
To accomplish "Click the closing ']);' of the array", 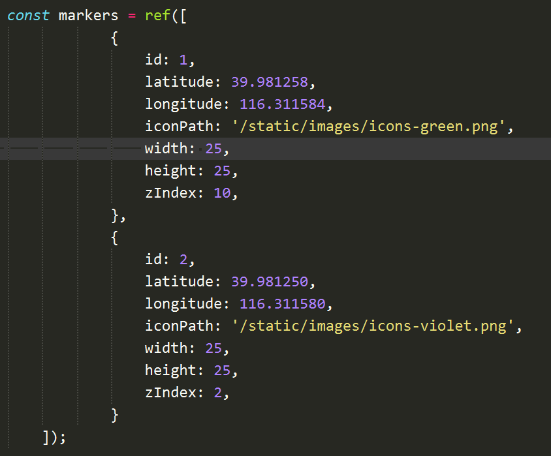I will pyautogui.click(x=54, y=438).
